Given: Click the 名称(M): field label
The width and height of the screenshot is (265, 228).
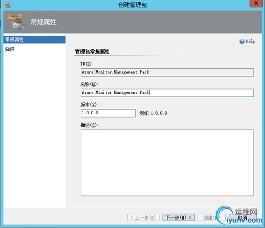Looking at the screenshot, I should pos(89,84).
